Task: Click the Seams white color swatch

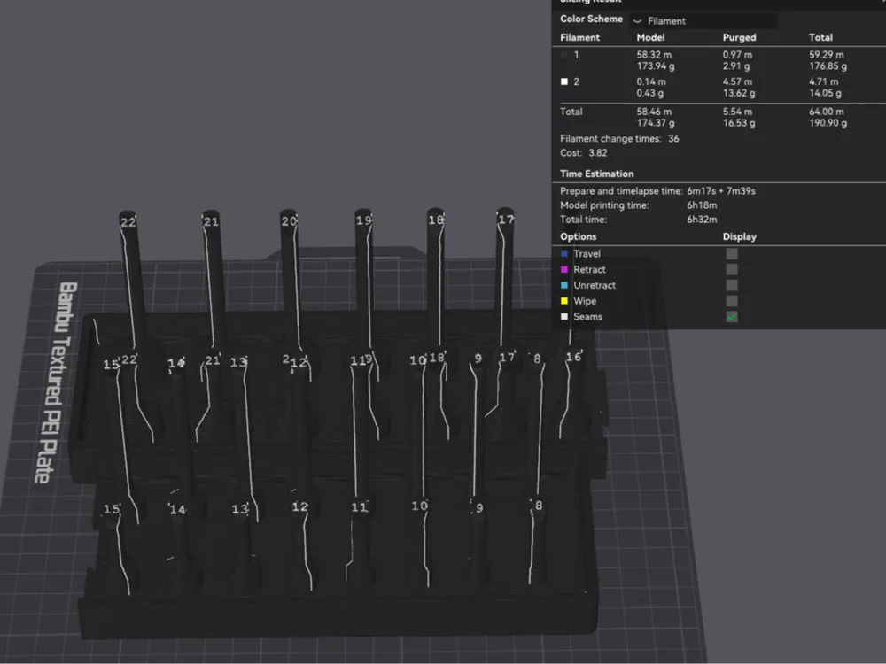Action: (563, 317)
